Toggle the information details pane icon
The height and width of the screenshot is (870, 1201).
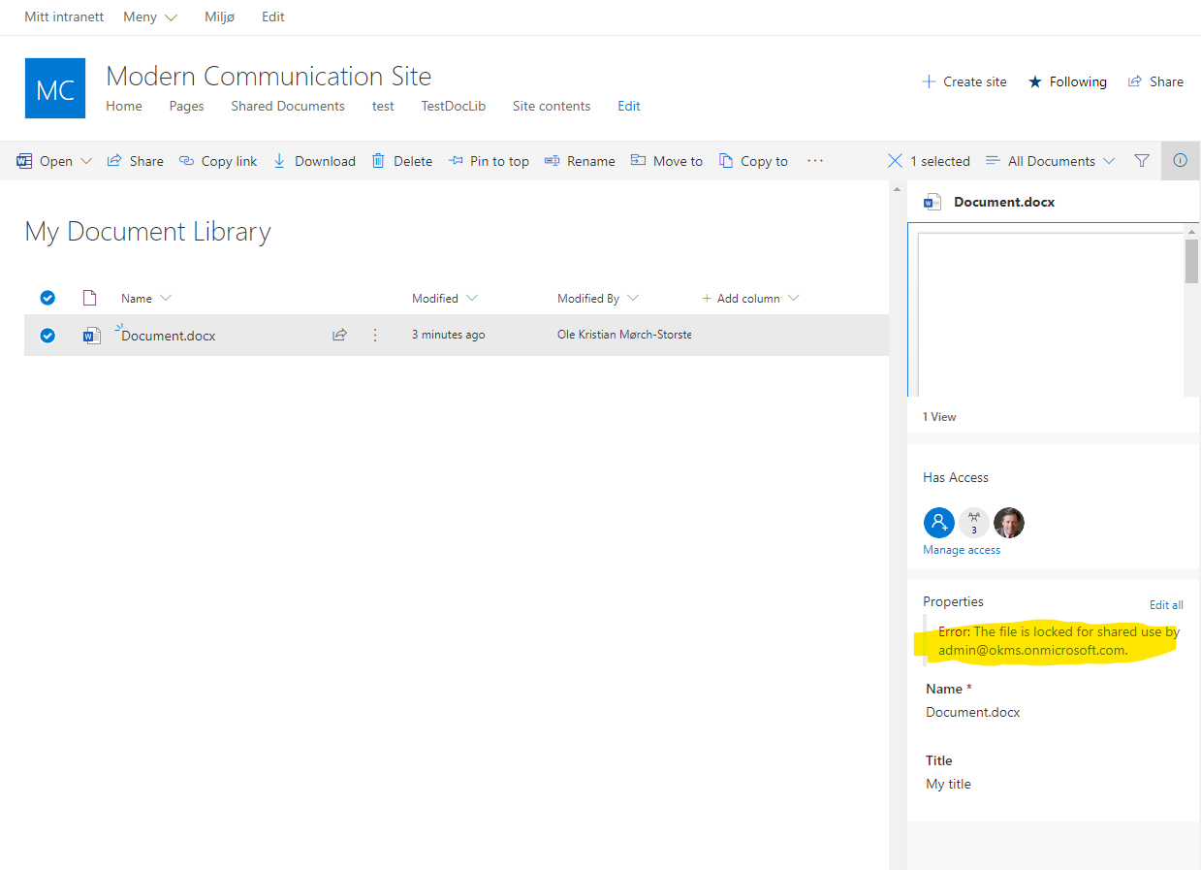[1180, 161]
